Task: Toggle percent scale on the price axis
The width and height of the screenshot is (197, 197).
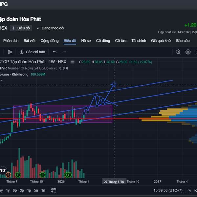Action: pos(189,190)
